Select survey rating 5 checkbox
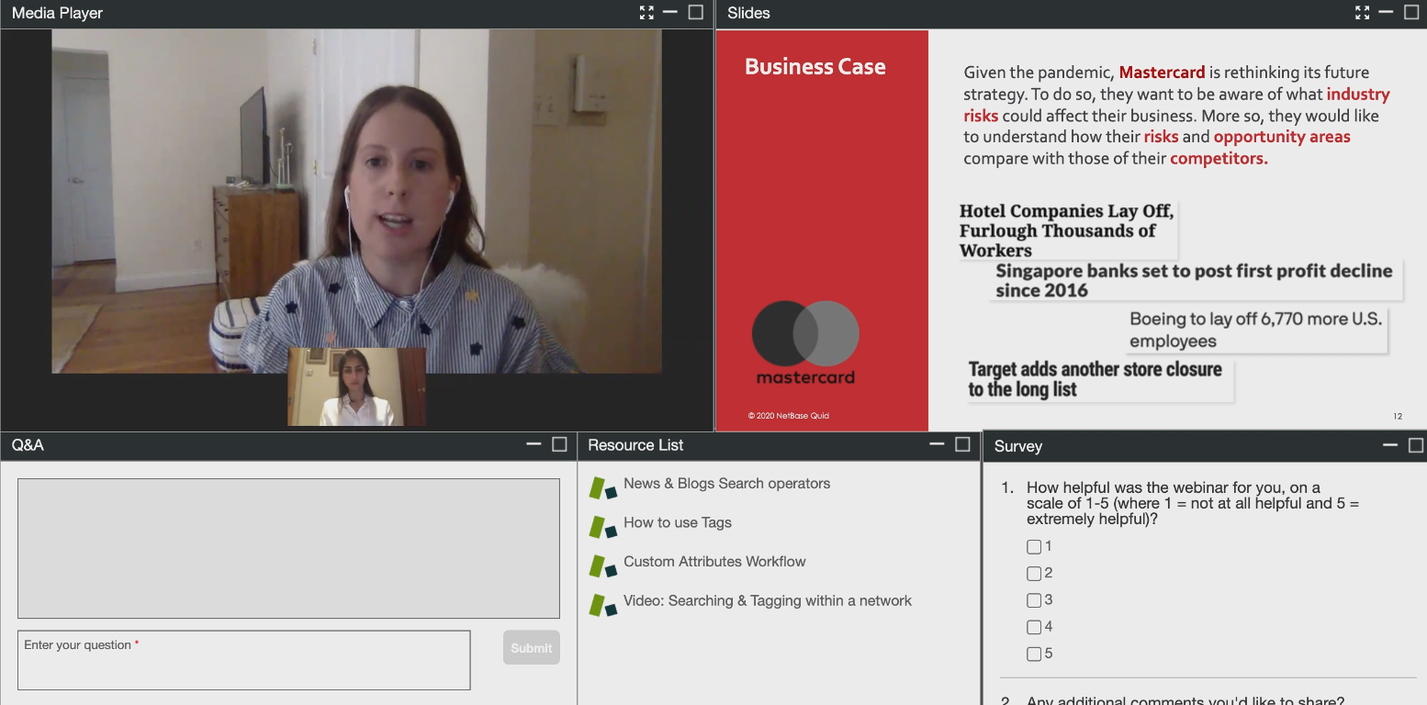 (1034, 655)
